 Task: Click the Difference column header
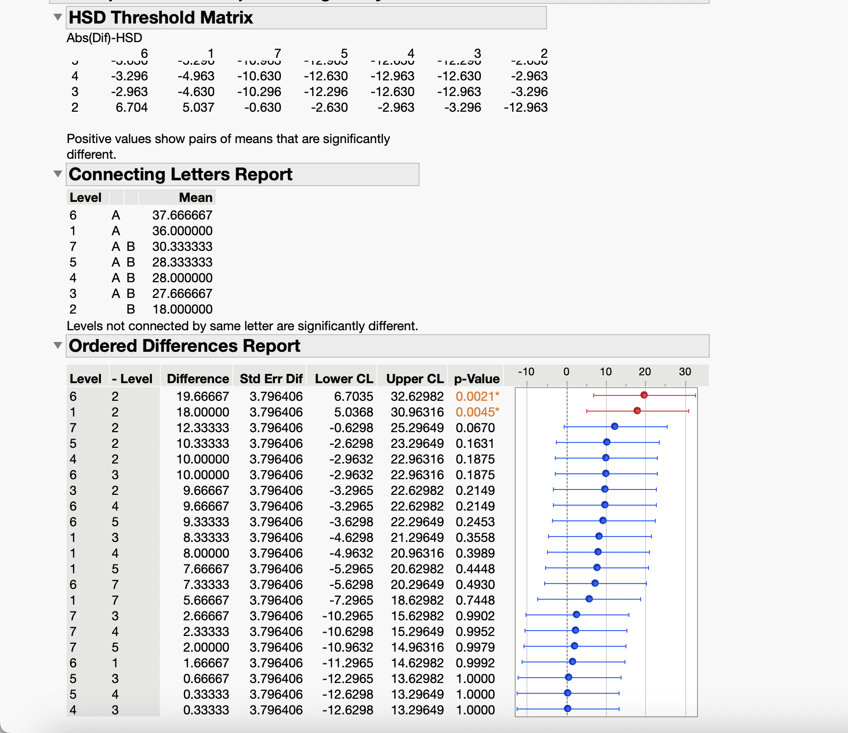pos(198,378)
